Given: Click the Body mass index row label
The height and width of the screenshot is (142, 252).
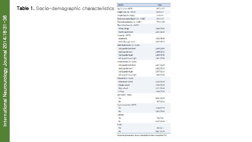Looking at the screenshot, I should 131,18.
